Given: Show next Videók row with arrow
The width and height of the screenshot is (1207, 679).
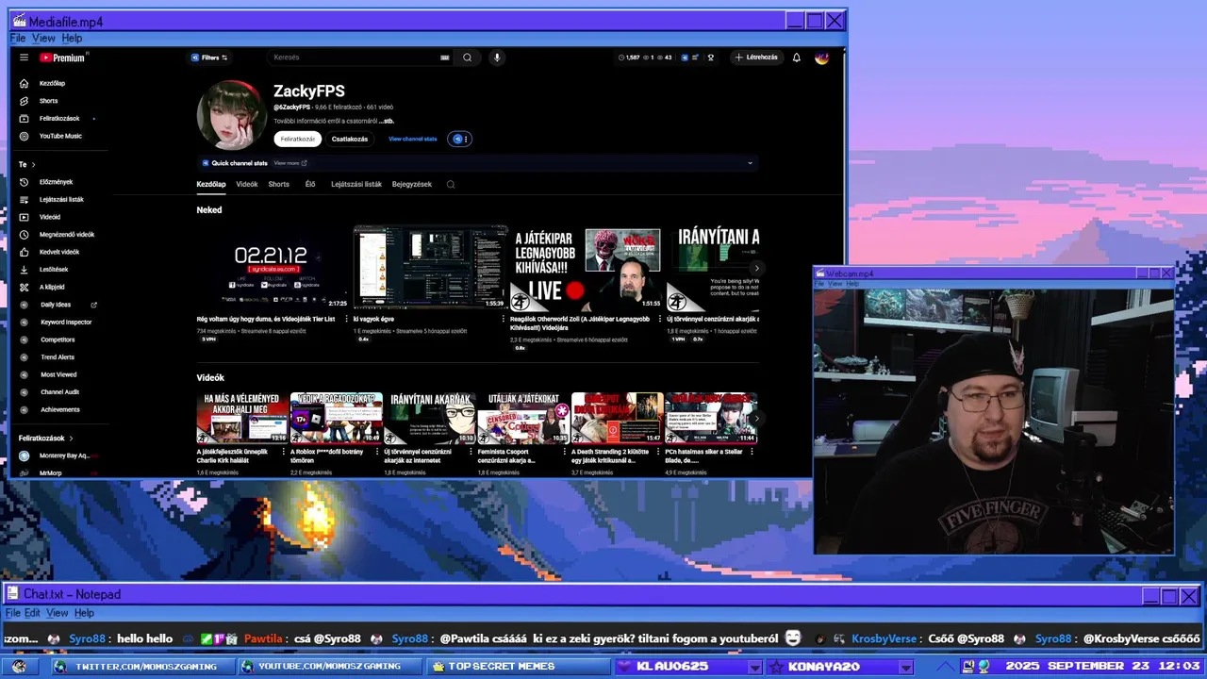Looking at the screenshot, I should point(756,417).
